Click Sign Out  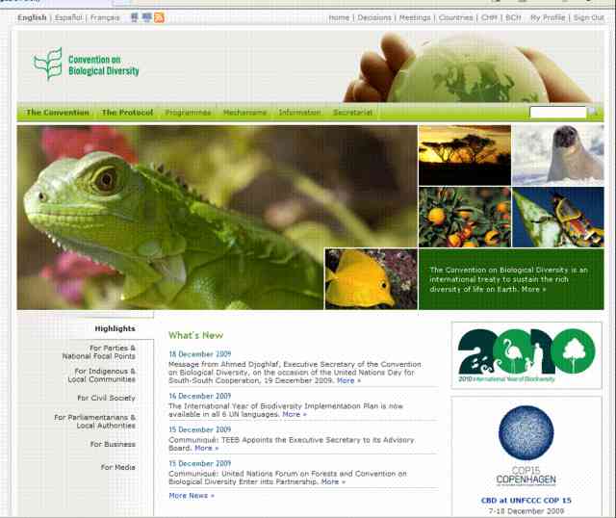point(588,17)
